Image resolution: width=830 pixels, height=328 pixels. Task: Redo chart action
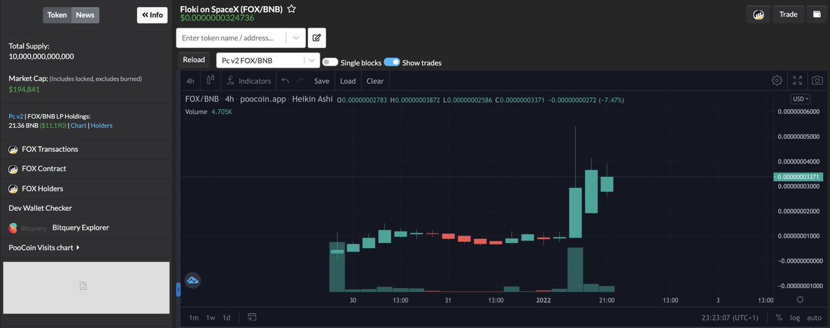299,81
